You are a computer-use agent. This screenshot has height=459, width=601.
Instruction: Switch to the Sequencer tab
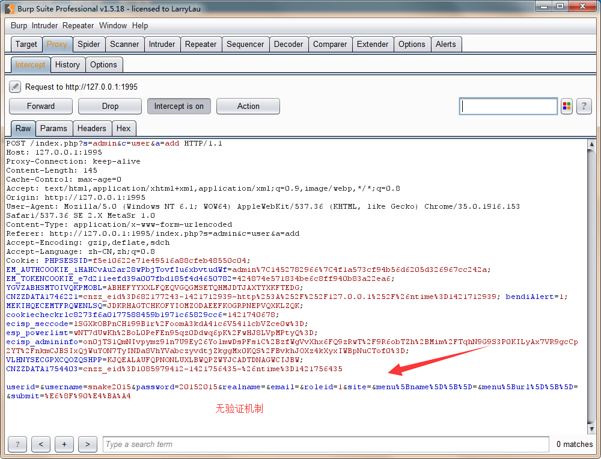pyautogui.click(x=245, y=44)
